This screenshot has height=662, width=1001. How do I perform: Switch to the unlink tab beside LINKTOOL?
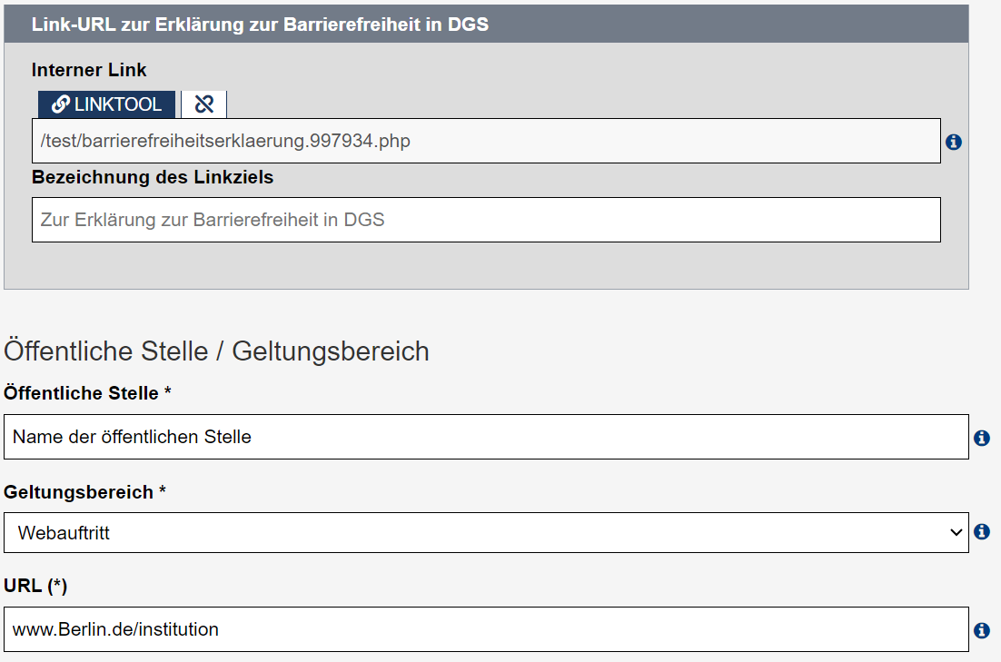click(x=203, y=104)
